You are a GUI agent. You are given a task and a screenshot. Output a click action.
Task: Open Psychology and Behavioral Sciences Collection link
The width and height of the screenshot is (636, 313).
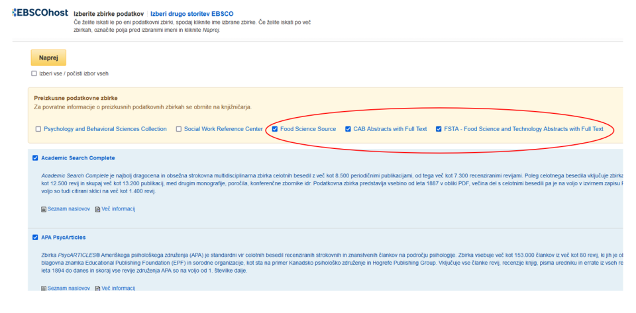point(105,129)
